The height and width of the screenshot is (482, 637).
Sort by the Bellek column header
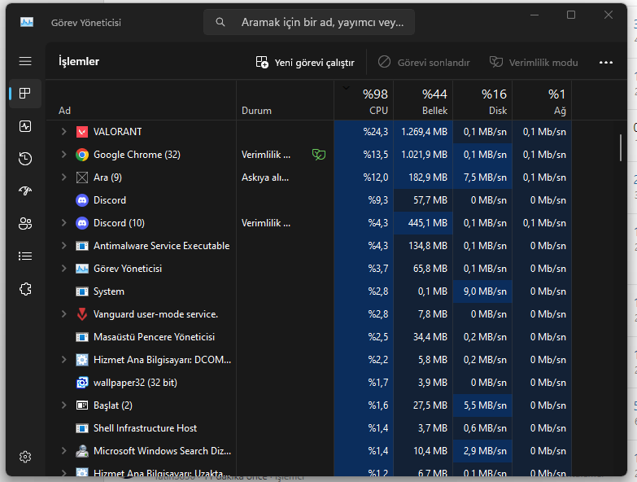pyautogui.click(x=423, y=100)
